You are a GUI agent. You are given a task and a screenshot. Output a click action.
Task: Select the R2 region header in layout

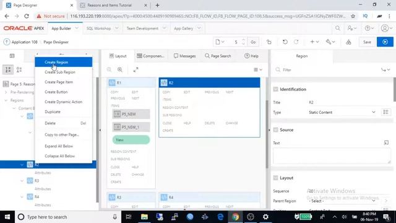(209, 82)
